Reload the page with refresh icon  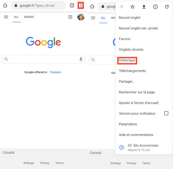coord(167,7)
